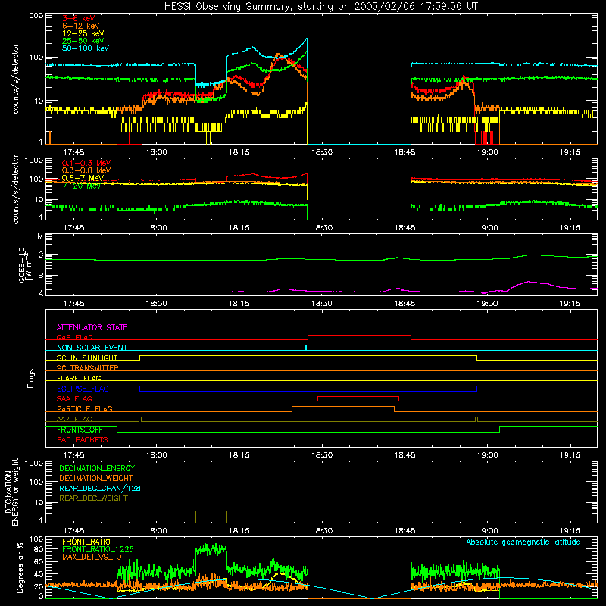606x606 pixels.
Task: Click the DECIMATION_ENERGY legend entry
Action: pyautogui.click(x=97, y=468)
